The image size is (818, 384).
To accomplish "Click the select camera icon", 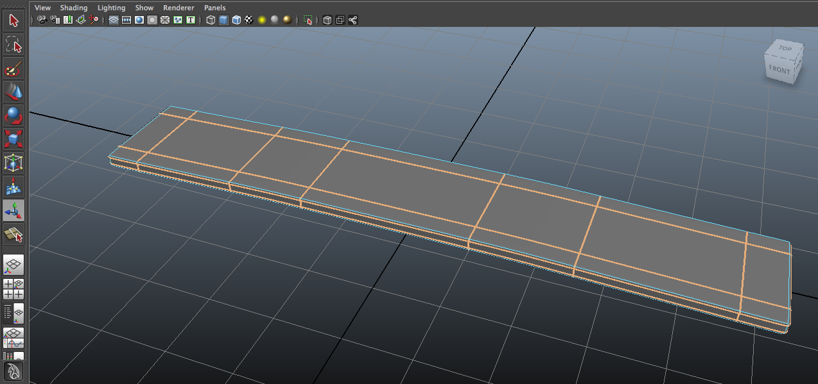I will click(42, 20).
